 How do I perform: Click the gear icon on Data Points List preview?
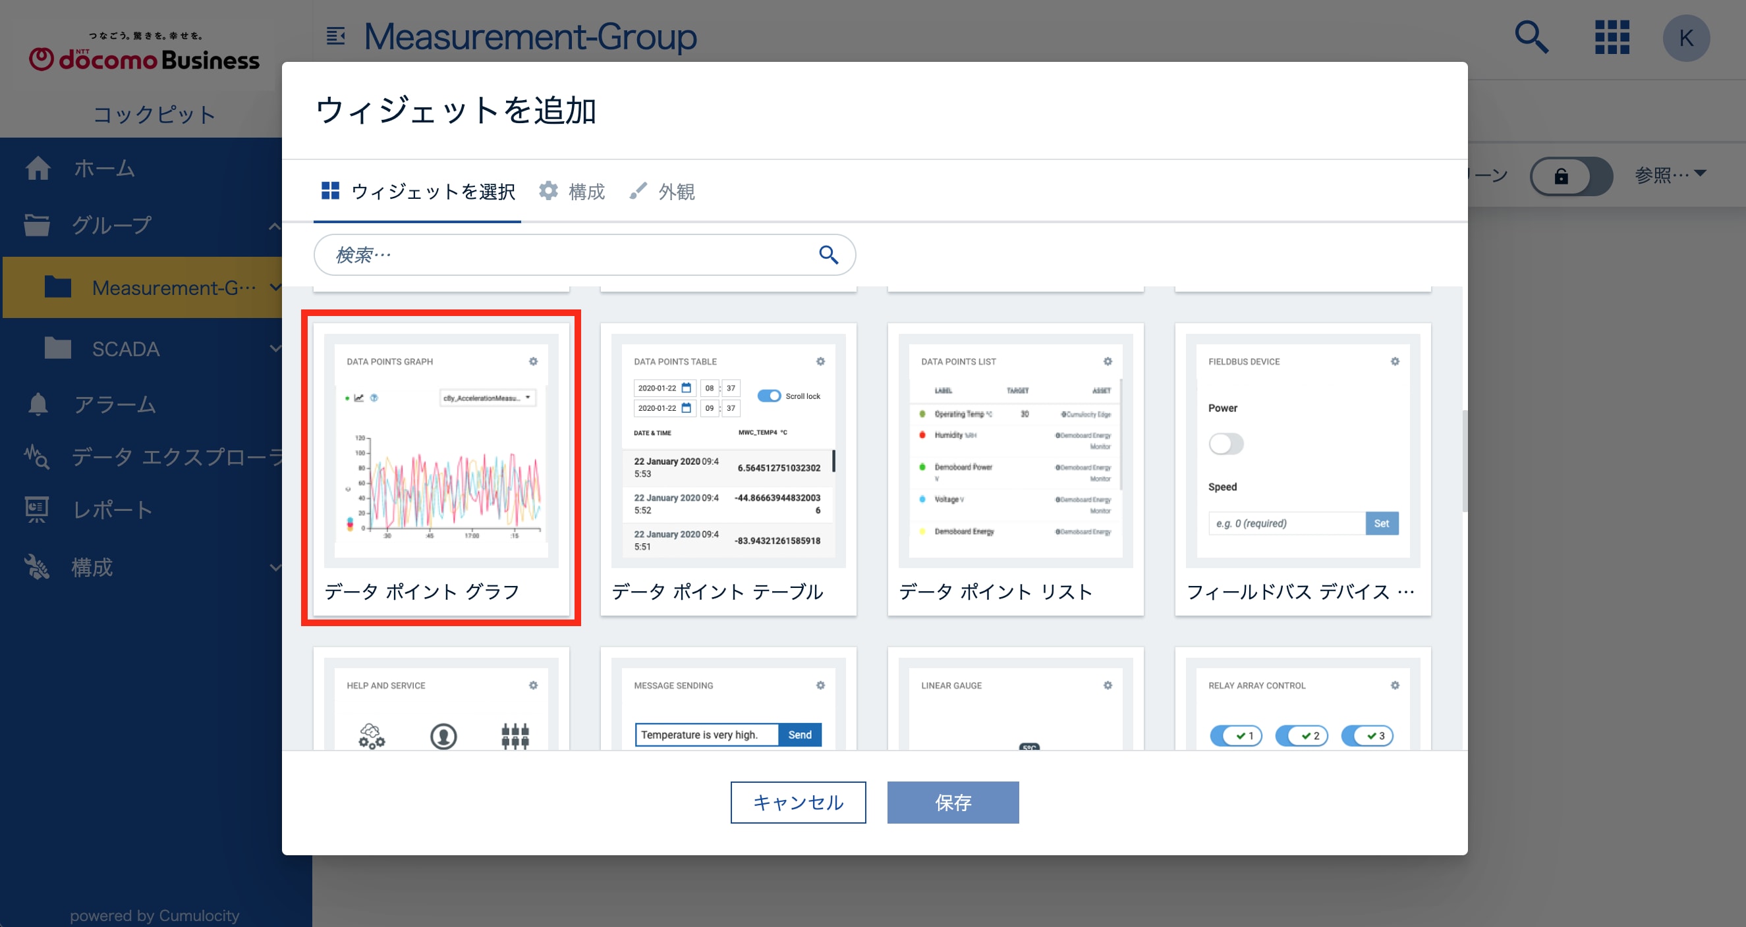pyautogui.click(x=1108, y=361)
